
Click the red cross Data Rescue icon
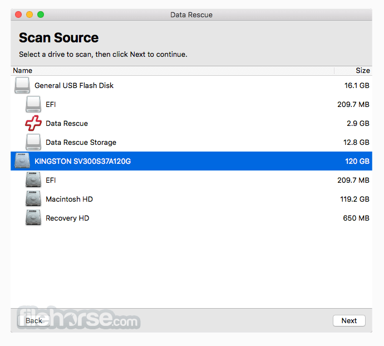(33, 123)
